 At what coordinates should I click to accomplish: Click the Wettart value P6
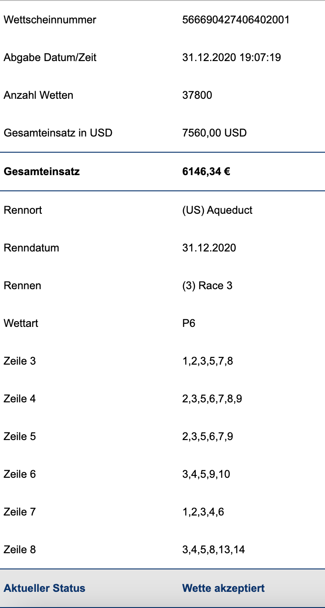[189, 323]
